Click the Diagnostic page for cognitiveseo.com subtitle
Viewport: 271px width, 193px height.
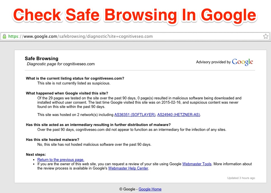pos(60,64)
